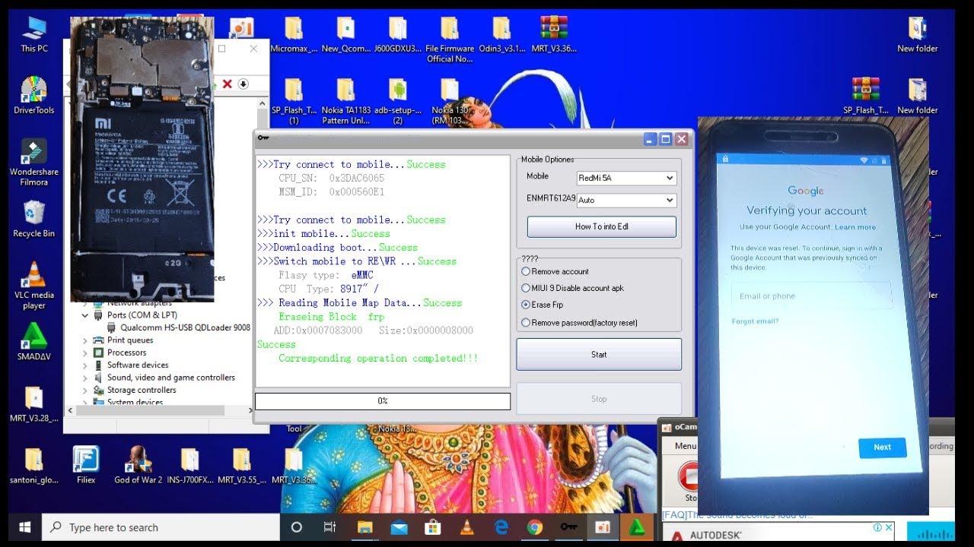Launch Filiex desktop shortcut

tap(86, 466)
